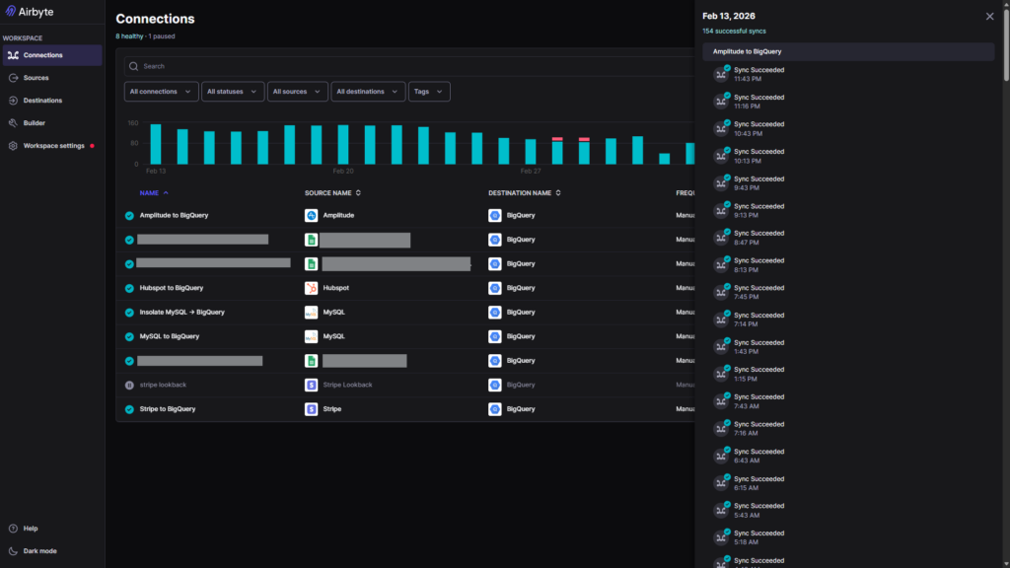Go to Sources in sidebar
The width and height of the screenshot is (1010, 568).
tap(36, 78)
